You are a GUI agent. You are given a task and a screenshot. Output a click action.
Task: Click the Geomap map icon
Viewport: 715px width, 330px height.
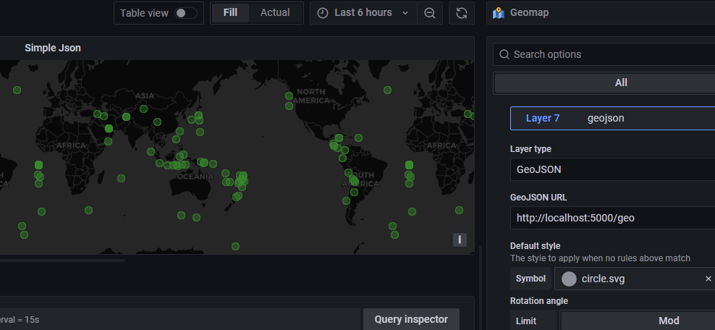click(x=499, y=13)
